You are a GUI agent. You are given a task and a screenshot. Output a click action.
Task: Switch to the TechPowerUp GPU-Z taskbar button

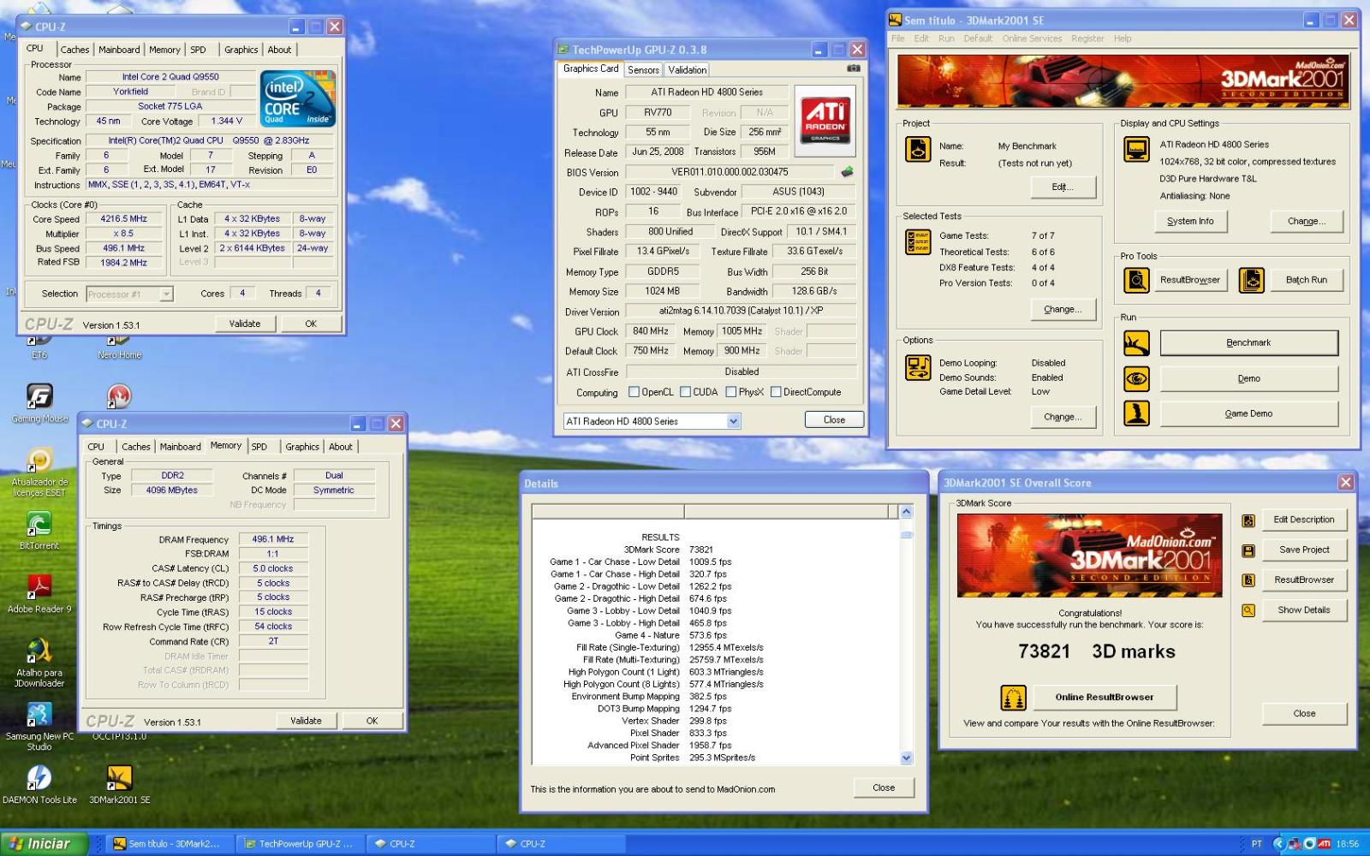[x=300, y=844]
